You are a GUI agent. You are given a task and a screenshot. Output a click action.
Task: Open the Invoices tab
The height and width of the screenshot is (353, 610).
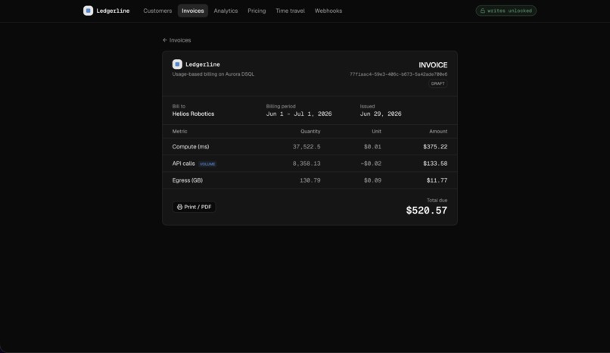coord(192,11)
